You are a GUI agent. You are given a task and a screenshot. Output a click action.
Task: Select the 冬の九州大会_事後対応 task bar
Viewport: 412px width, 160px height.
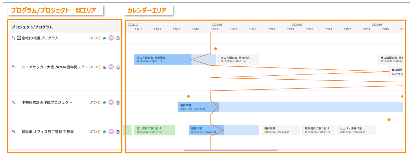click(x=238, y=59)
